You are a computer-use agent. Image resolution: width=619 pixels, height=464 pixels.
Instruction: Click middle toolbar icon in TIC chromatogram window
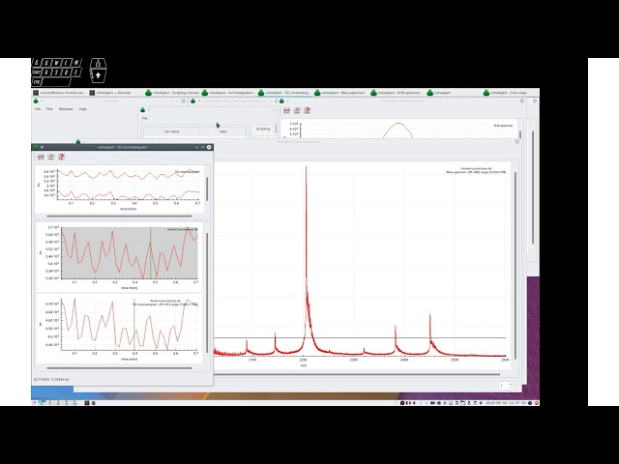[x=51, y=157]
